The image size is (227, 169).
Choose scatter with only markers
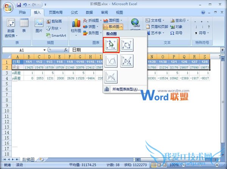pos(111,45)
